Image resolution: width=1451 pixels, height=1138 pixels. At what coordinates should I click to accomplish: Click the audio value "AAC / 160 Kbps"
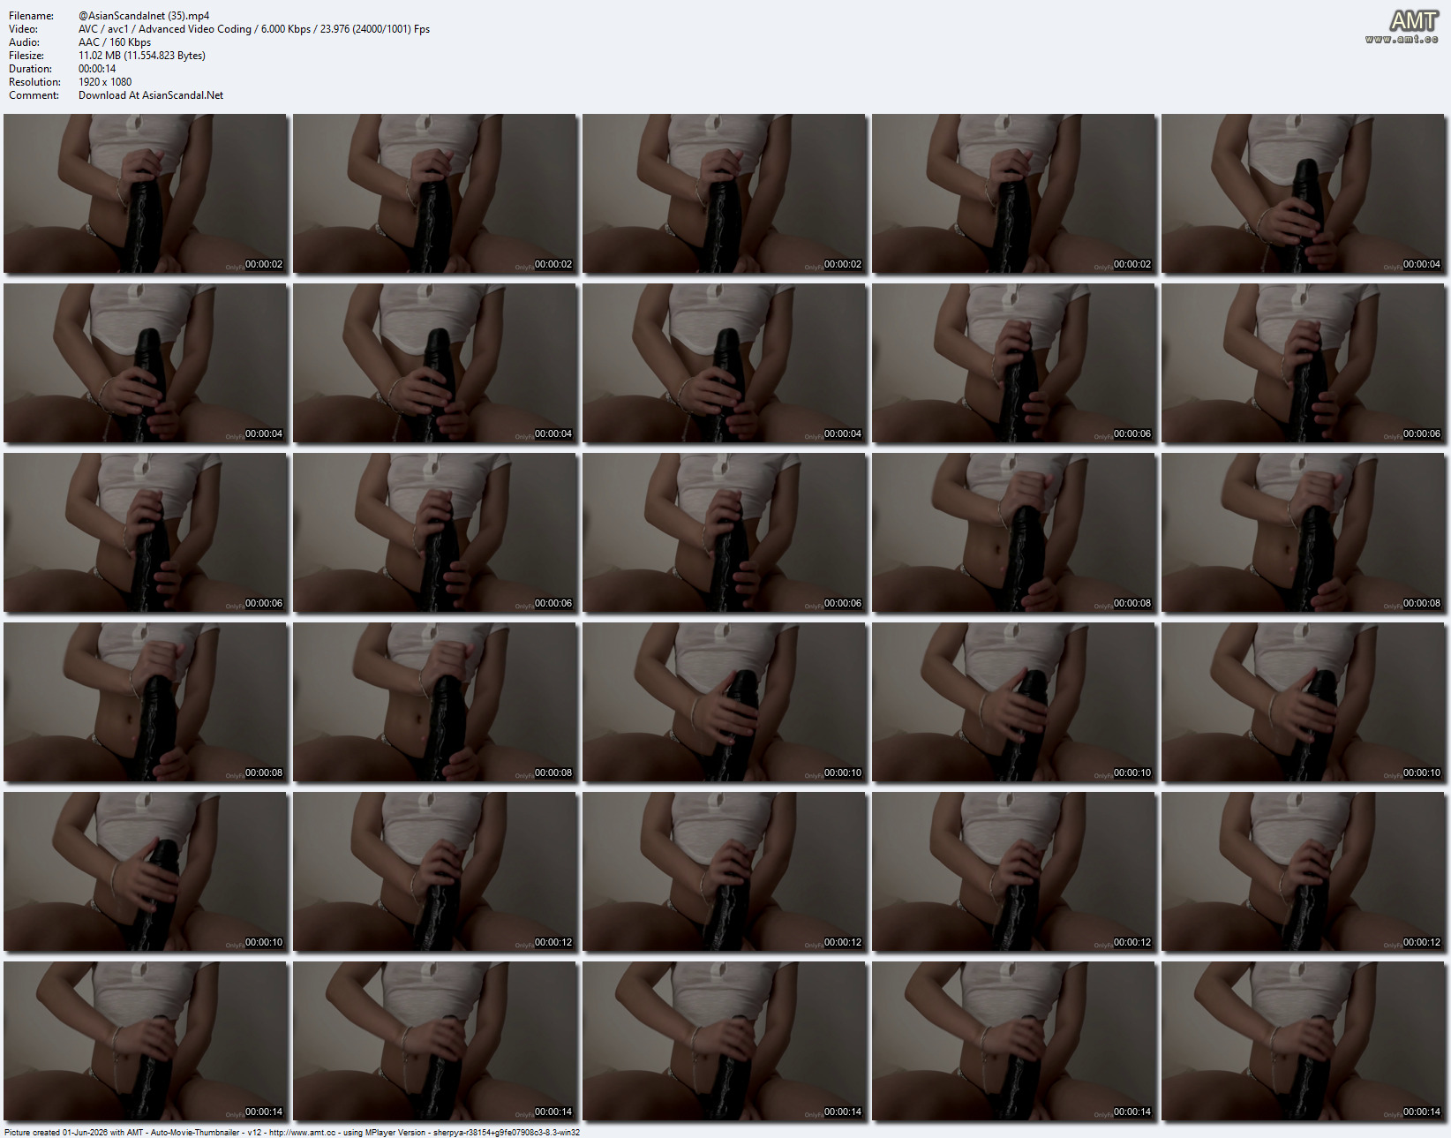115,42
